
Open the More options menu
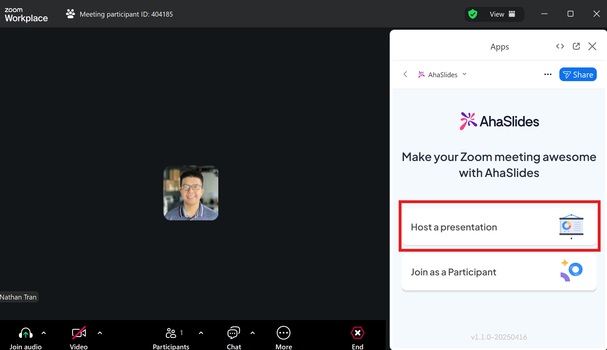(283, 333)
